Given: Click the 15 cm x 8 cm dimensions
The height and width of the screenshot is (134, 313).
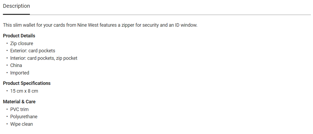Looking at the screenshot, I should point(24,91).
